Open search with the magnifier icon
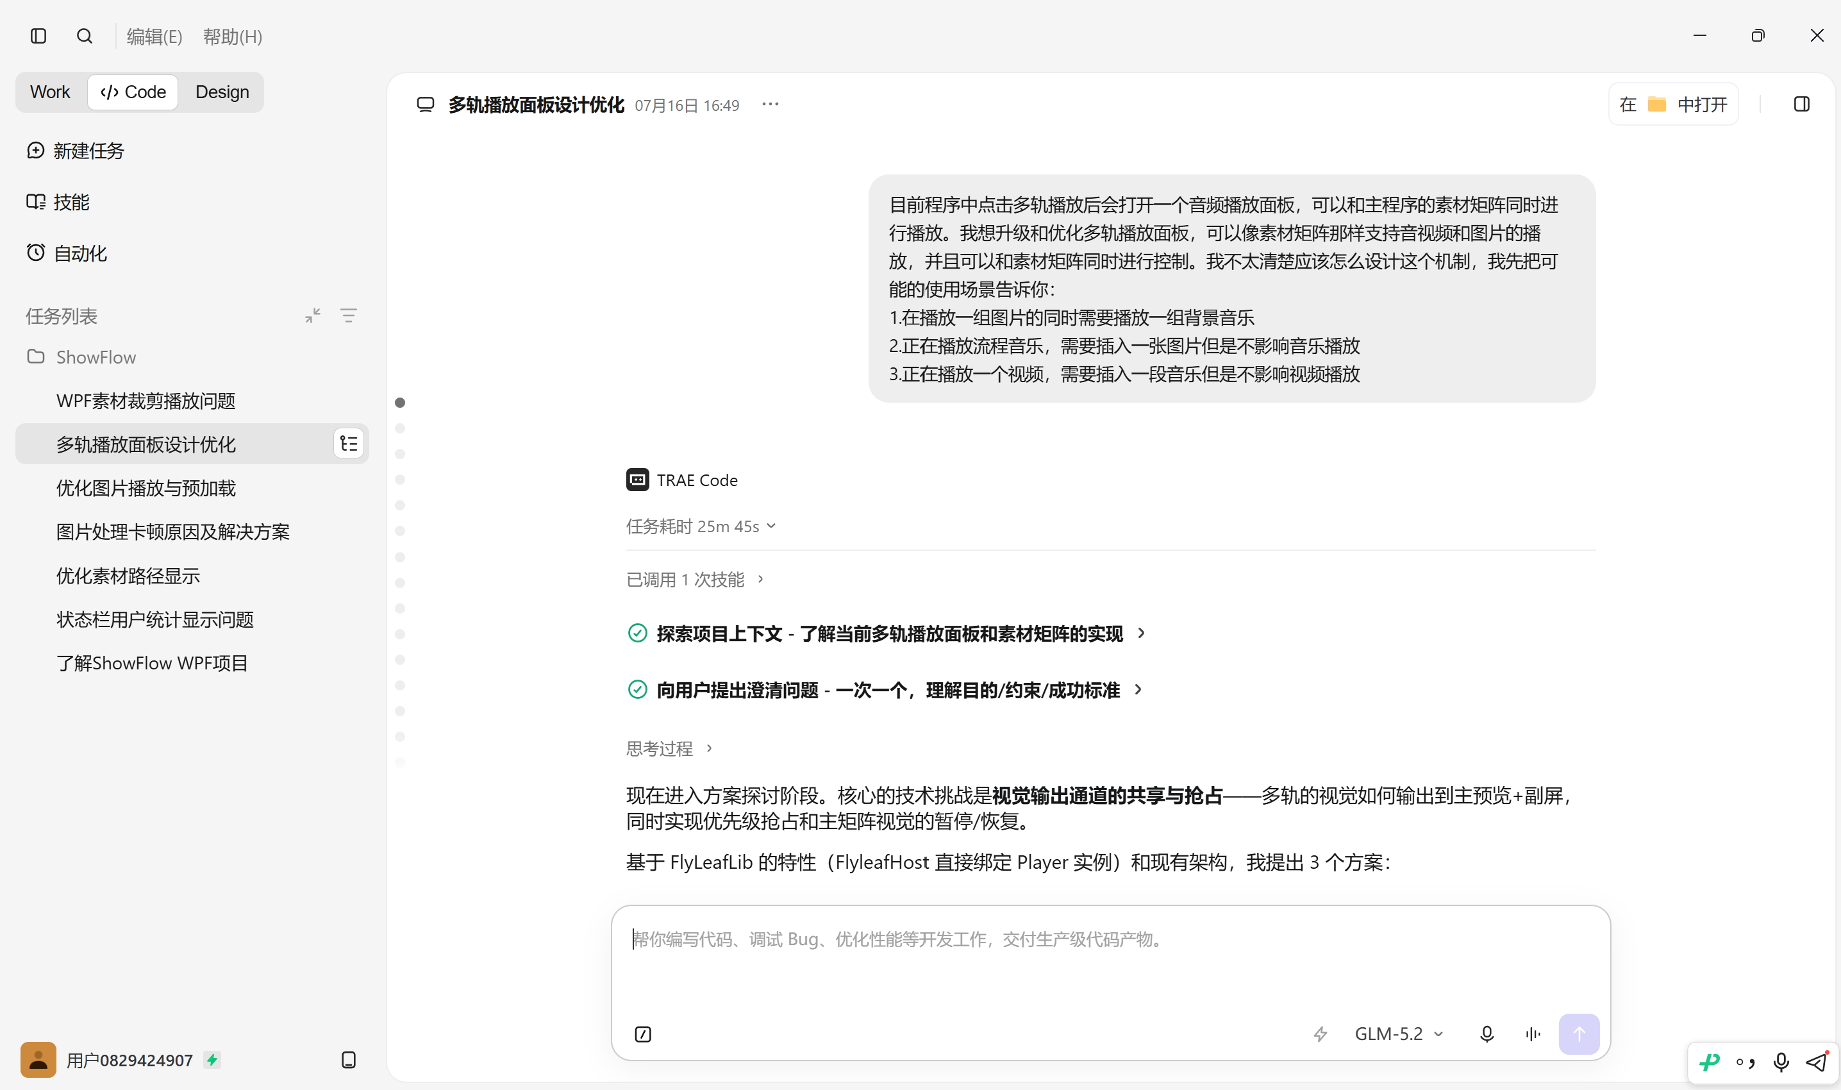 [85, 36]
